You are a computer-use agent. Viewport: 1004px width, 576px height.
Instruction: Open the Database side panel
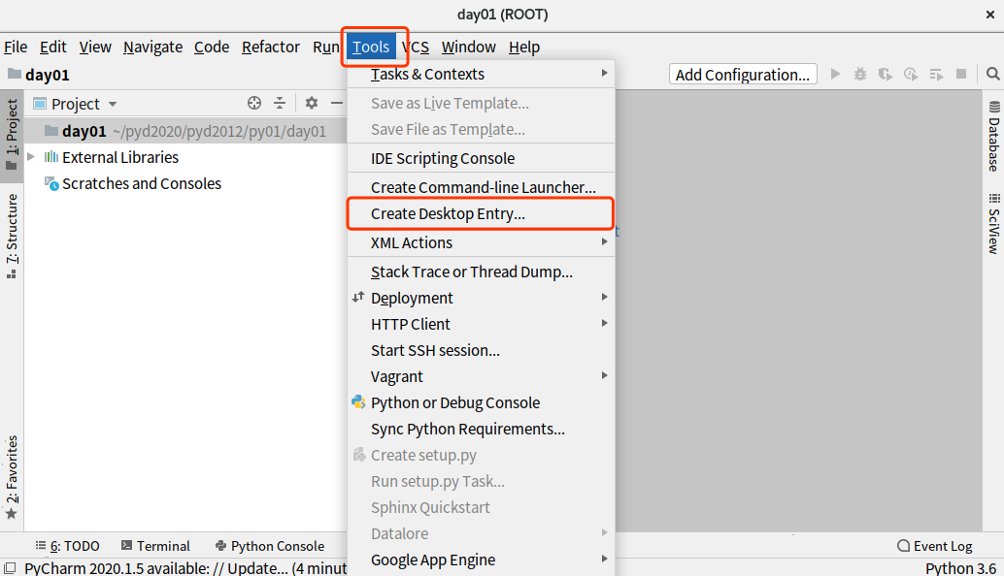click(x=993, y=136)
